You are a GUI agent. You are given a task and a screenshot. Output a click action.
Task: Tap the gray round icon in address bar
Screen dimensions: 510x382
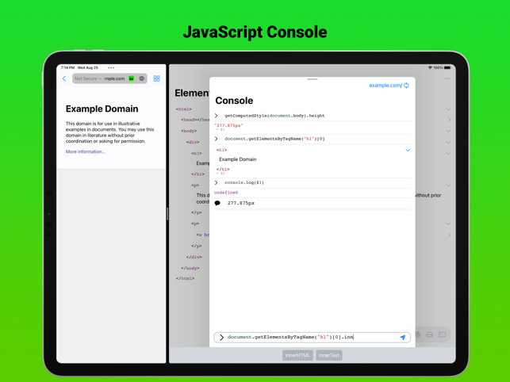pyautogui.click(x=142, y=78)
